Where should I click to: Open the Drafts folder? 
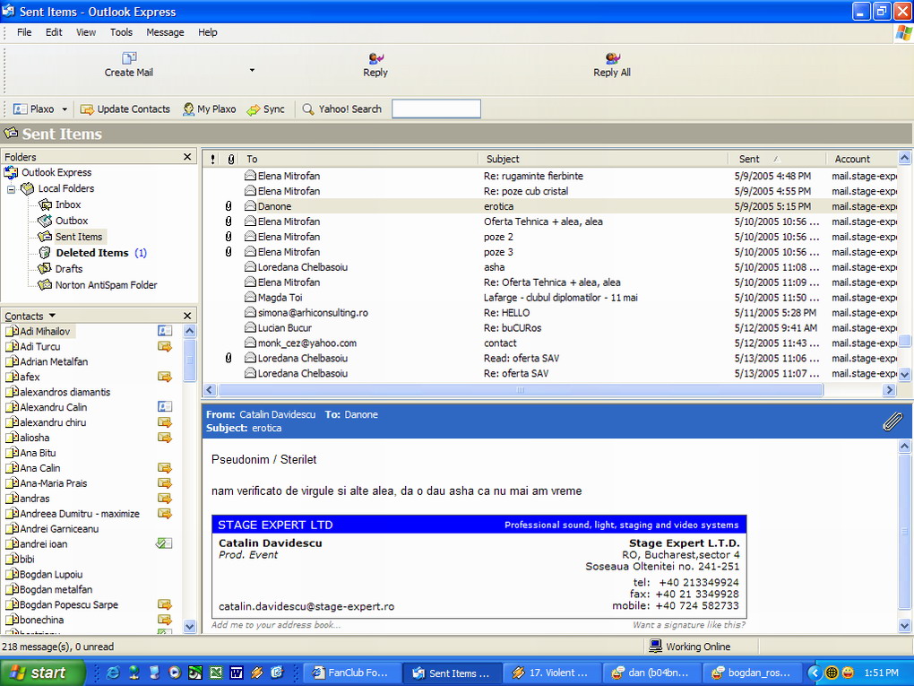61,269
